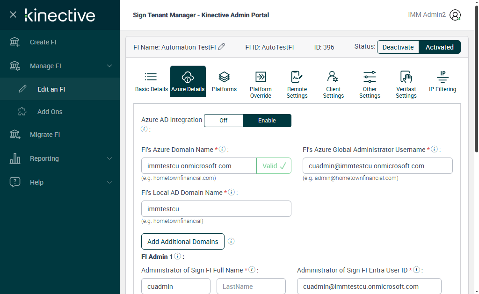The width and height of the screenshot is (479, 294).
Task: Click the administrator first name field cuadmin
Action: [176, 287]
